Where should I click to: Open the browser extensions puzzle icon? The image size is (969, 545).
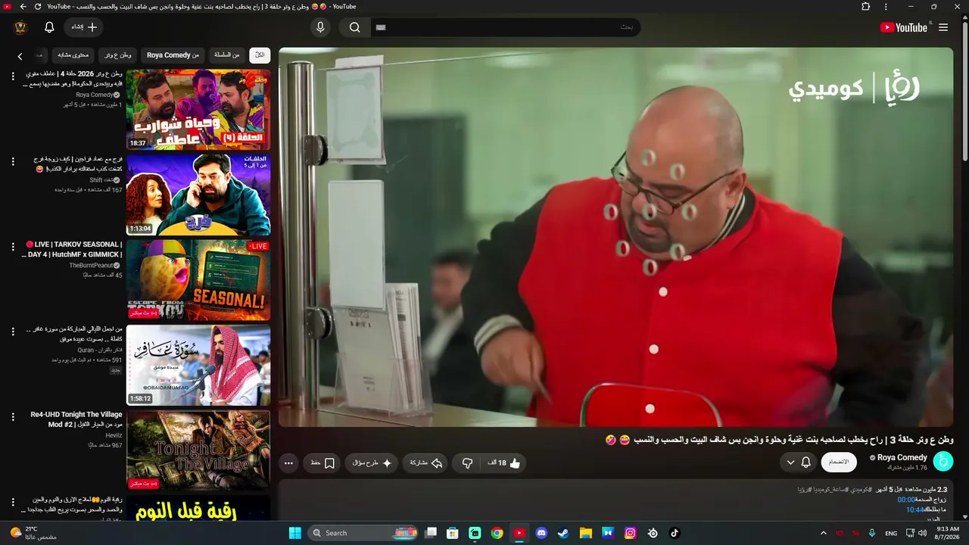[x=866, y=7]
